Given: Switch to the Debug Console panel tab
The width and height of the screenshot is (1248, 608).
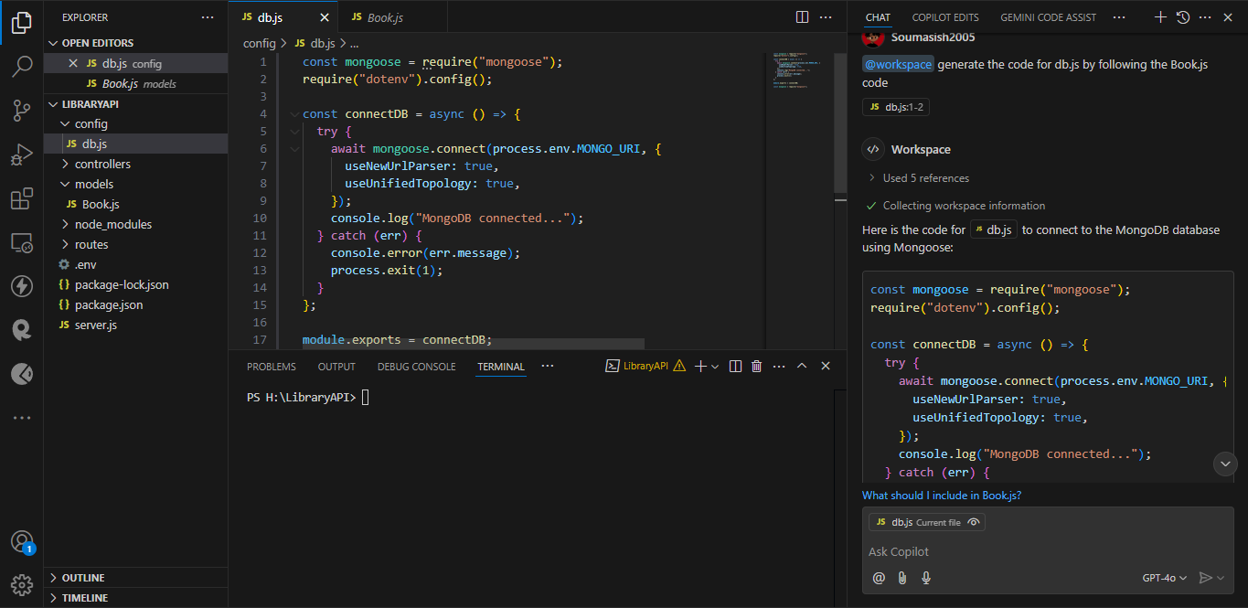Looking at the screenshot, I should [416, 367].
